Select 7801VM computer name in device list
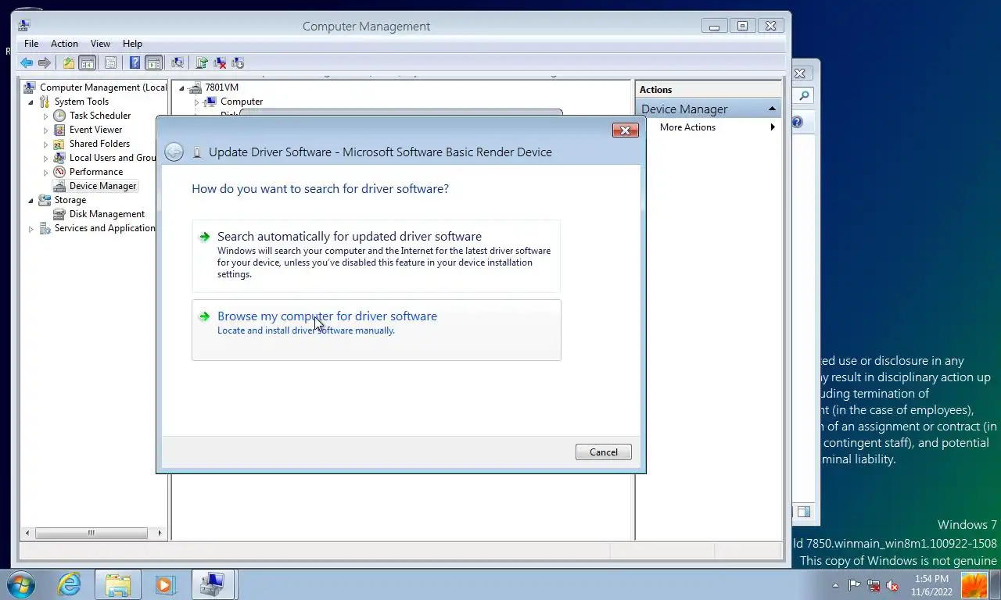1001x600 pixels. 221,87
